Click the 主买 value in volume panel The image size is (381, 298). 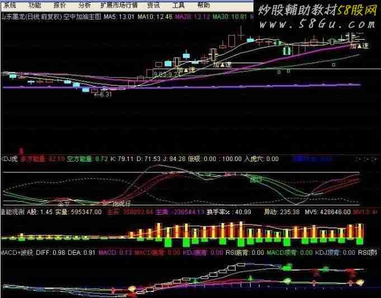tap(130, 212)
